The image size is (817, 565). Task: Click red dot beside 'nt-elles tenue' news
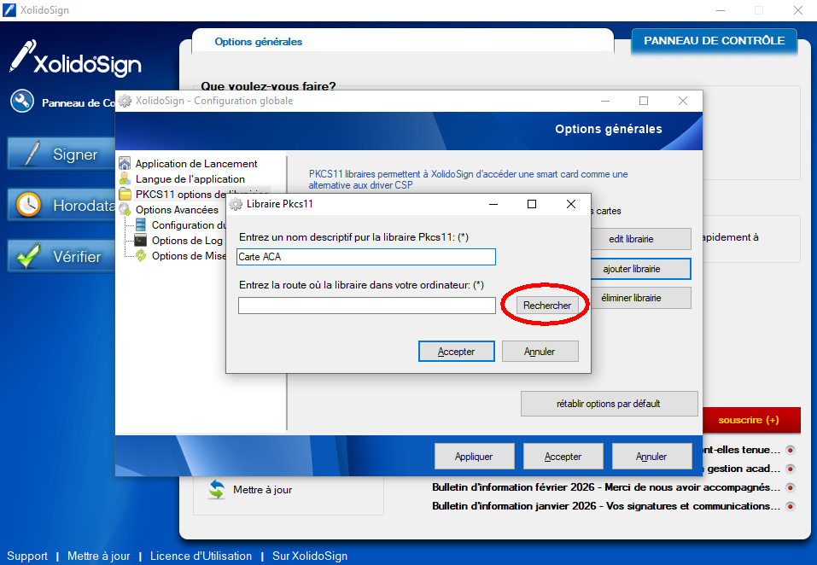(x=791, y=450)
